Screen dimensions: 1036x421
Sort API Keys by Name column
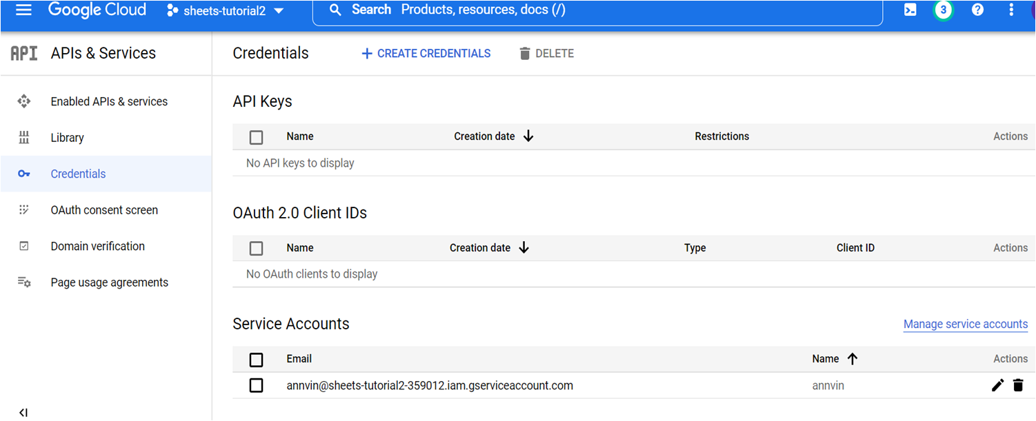pos(300,136)
